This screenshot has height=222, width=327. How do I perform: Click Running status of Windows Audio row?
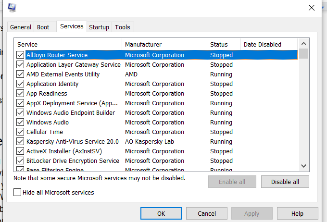point(221,122)
